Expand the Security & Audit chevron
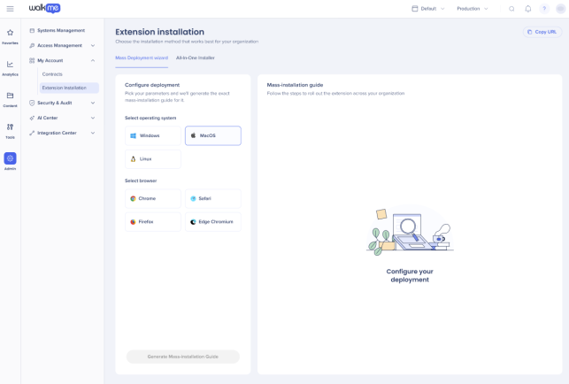This screenshot has width=569, height=384. click(93, 103)
